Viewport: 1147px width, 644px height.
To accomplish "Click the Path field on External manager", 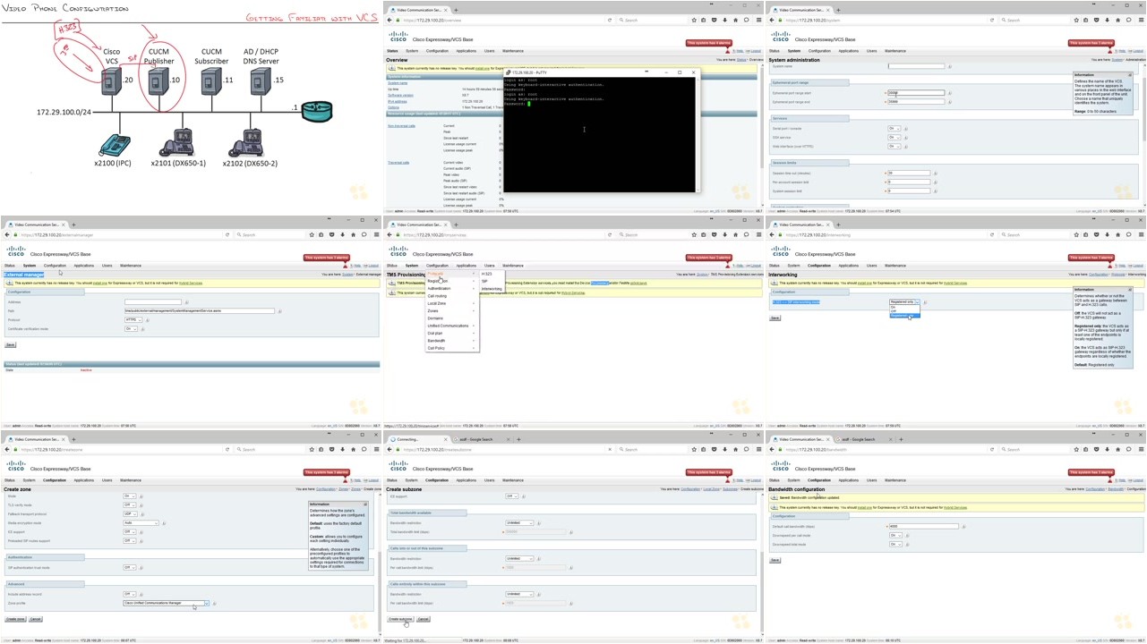I will [199, 311].
